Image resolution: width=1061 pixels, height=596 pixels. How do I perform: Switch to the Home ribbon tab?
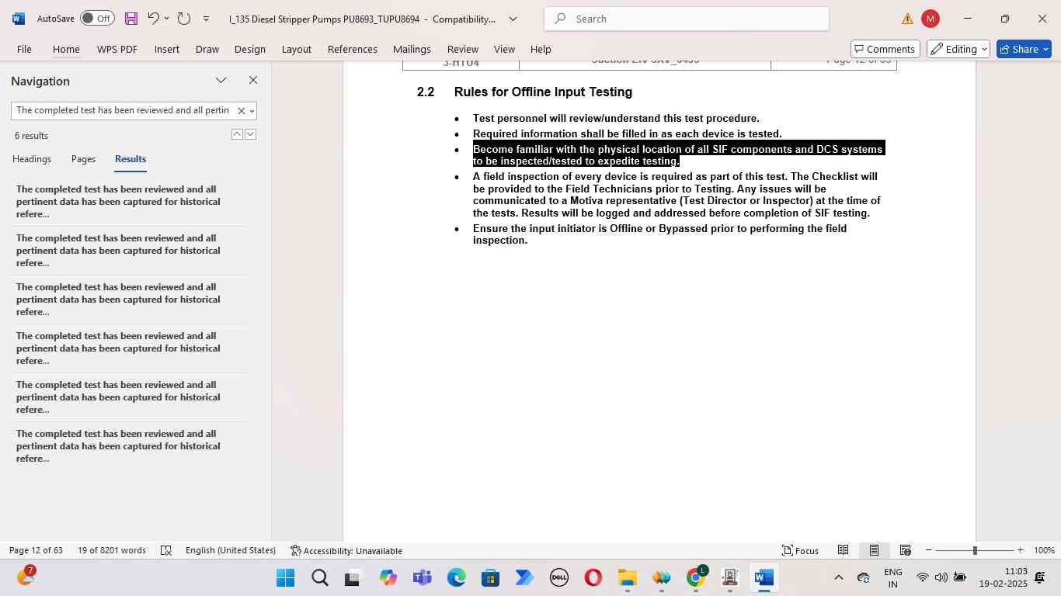tap(66, 49)
